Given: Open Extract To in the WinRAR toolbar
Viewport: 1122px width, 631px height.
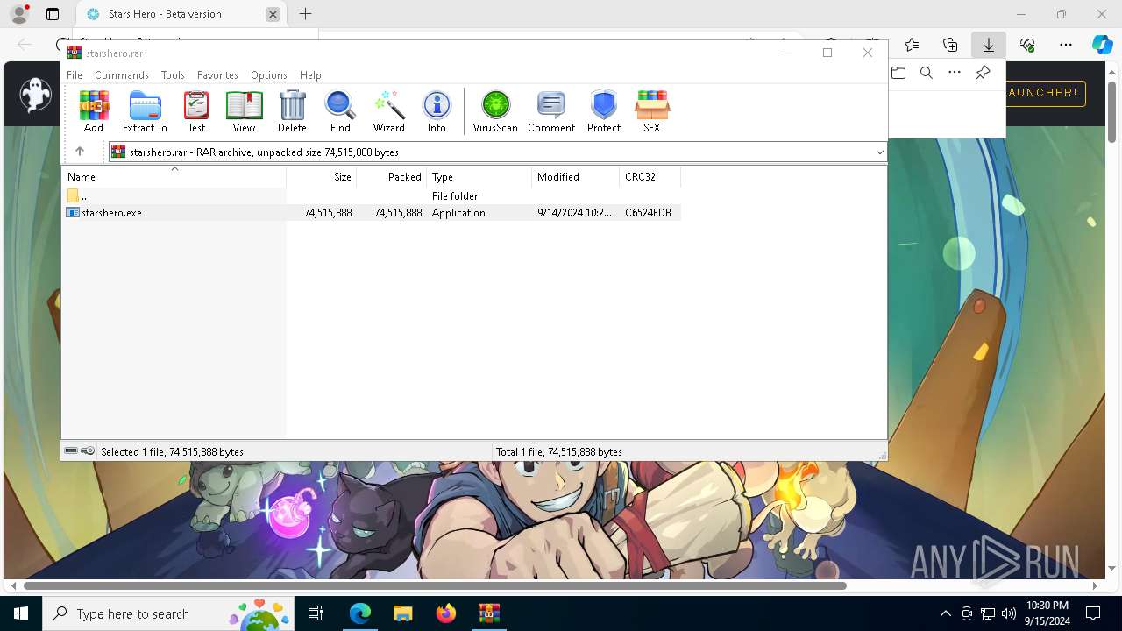Looking at the screenshot, I should [145, 111].
